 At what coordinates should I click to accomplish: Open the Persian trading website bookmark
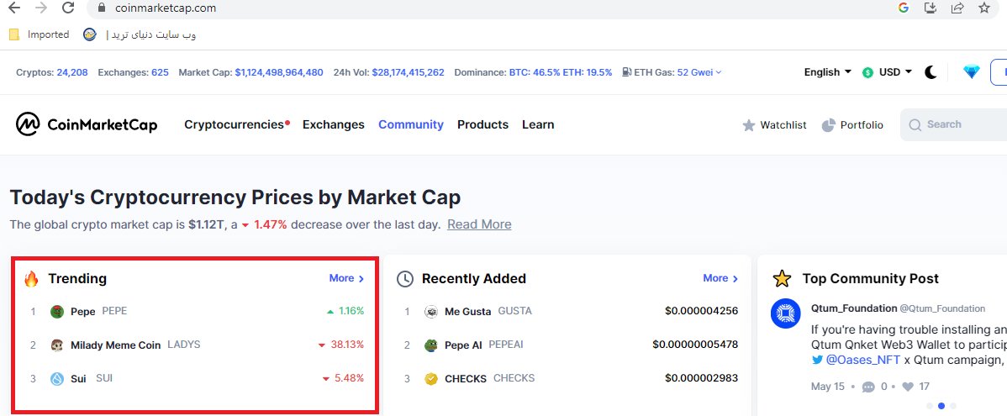click(x=140, y=34)
